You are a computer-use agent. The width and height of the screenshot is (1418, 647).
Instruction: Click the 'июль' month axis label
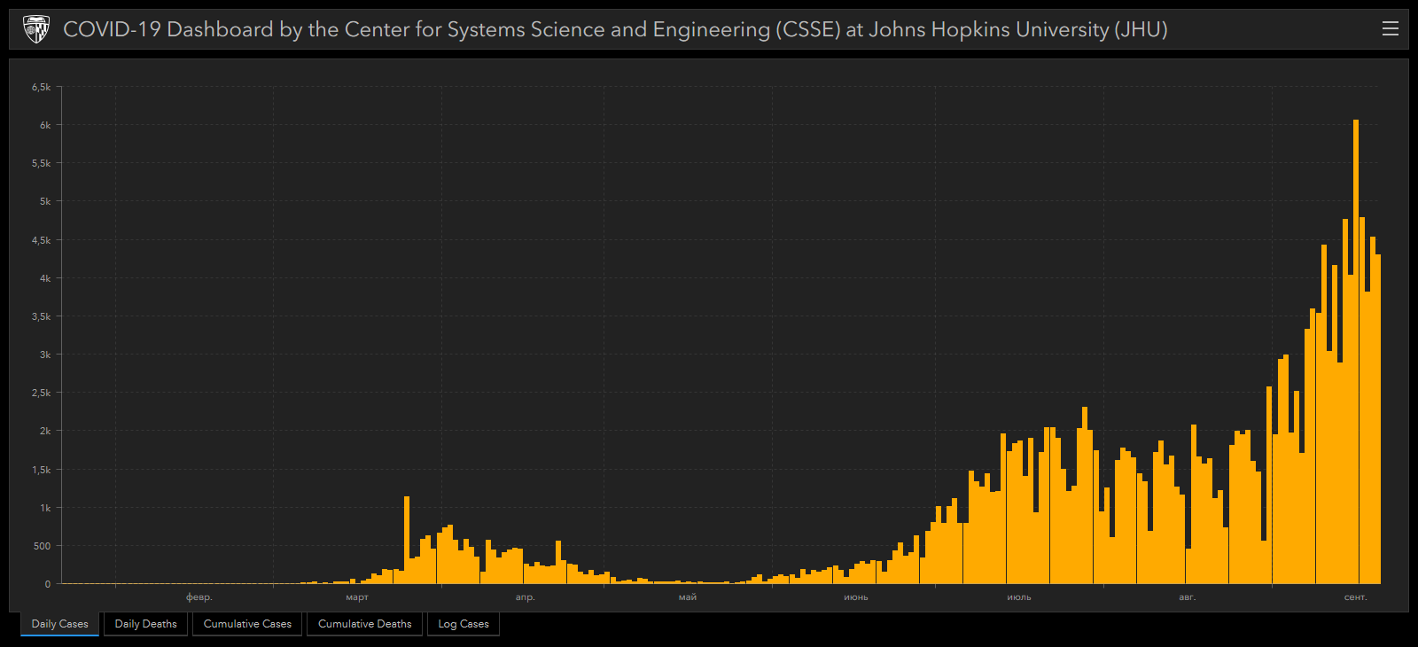click(x=1019, y=597)
